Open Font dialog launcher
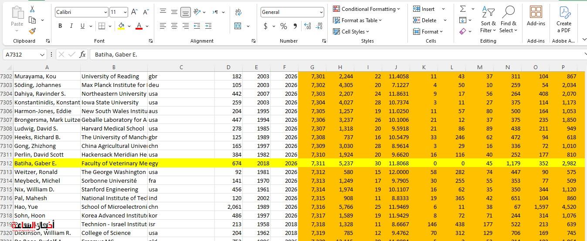587x241 pixels. pos(151,41)
